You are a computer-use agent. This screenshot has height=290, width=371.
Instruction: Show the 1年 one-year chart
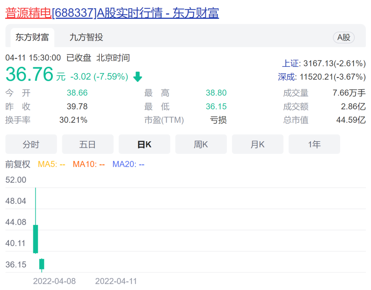point(314,144)
